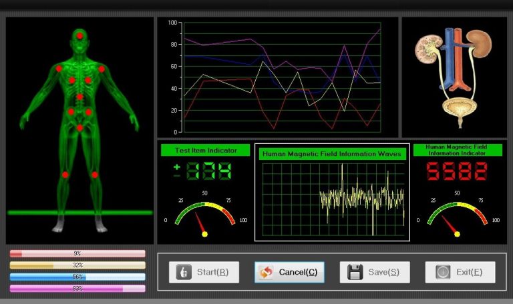
Task: Click the multi-line chart at top center
Action: pyautogui.click(x=277, y=77)
